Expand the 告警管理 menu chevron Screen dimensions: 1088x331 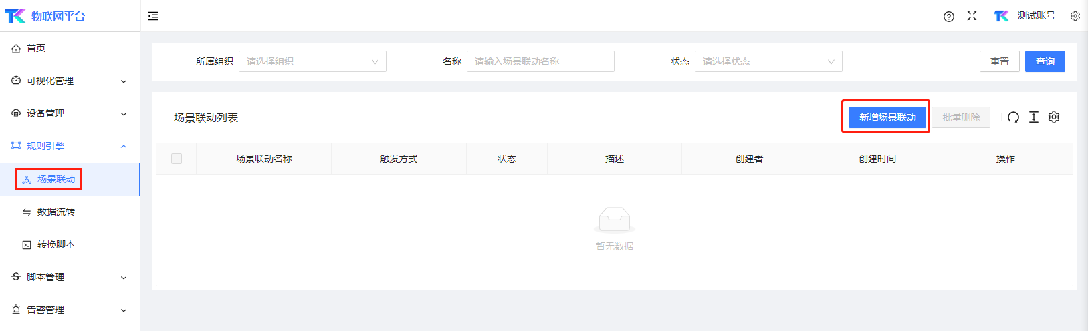coord(124,310)
